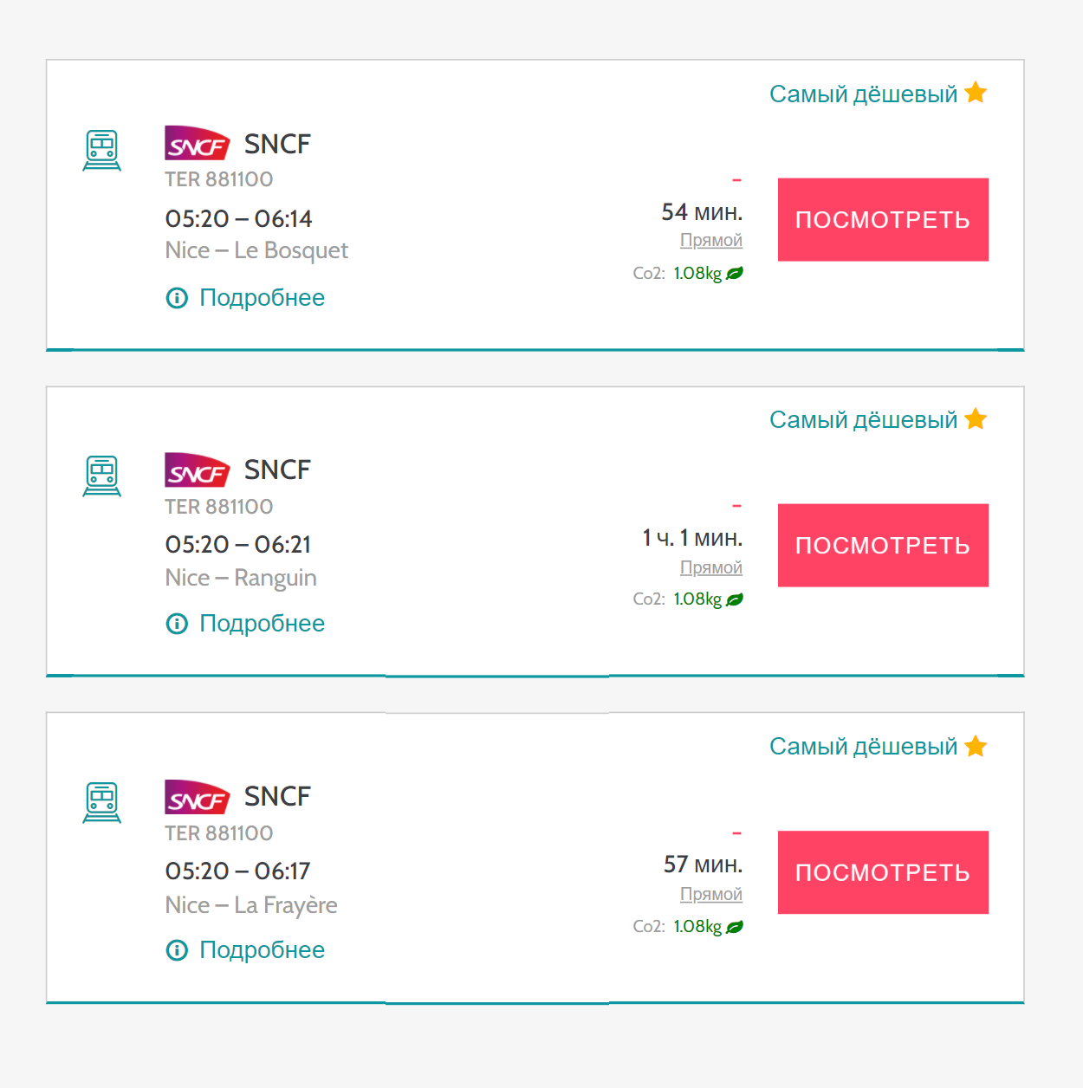1083x1088 pixels.
Task: Open the Прямой link under 1 ч. 1 мин.
Action: 711,567
